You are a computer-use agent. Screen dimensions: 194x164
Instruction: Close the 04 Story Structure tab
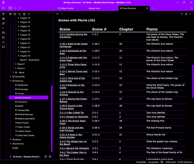pyautogui.click(x=147, y=8)
